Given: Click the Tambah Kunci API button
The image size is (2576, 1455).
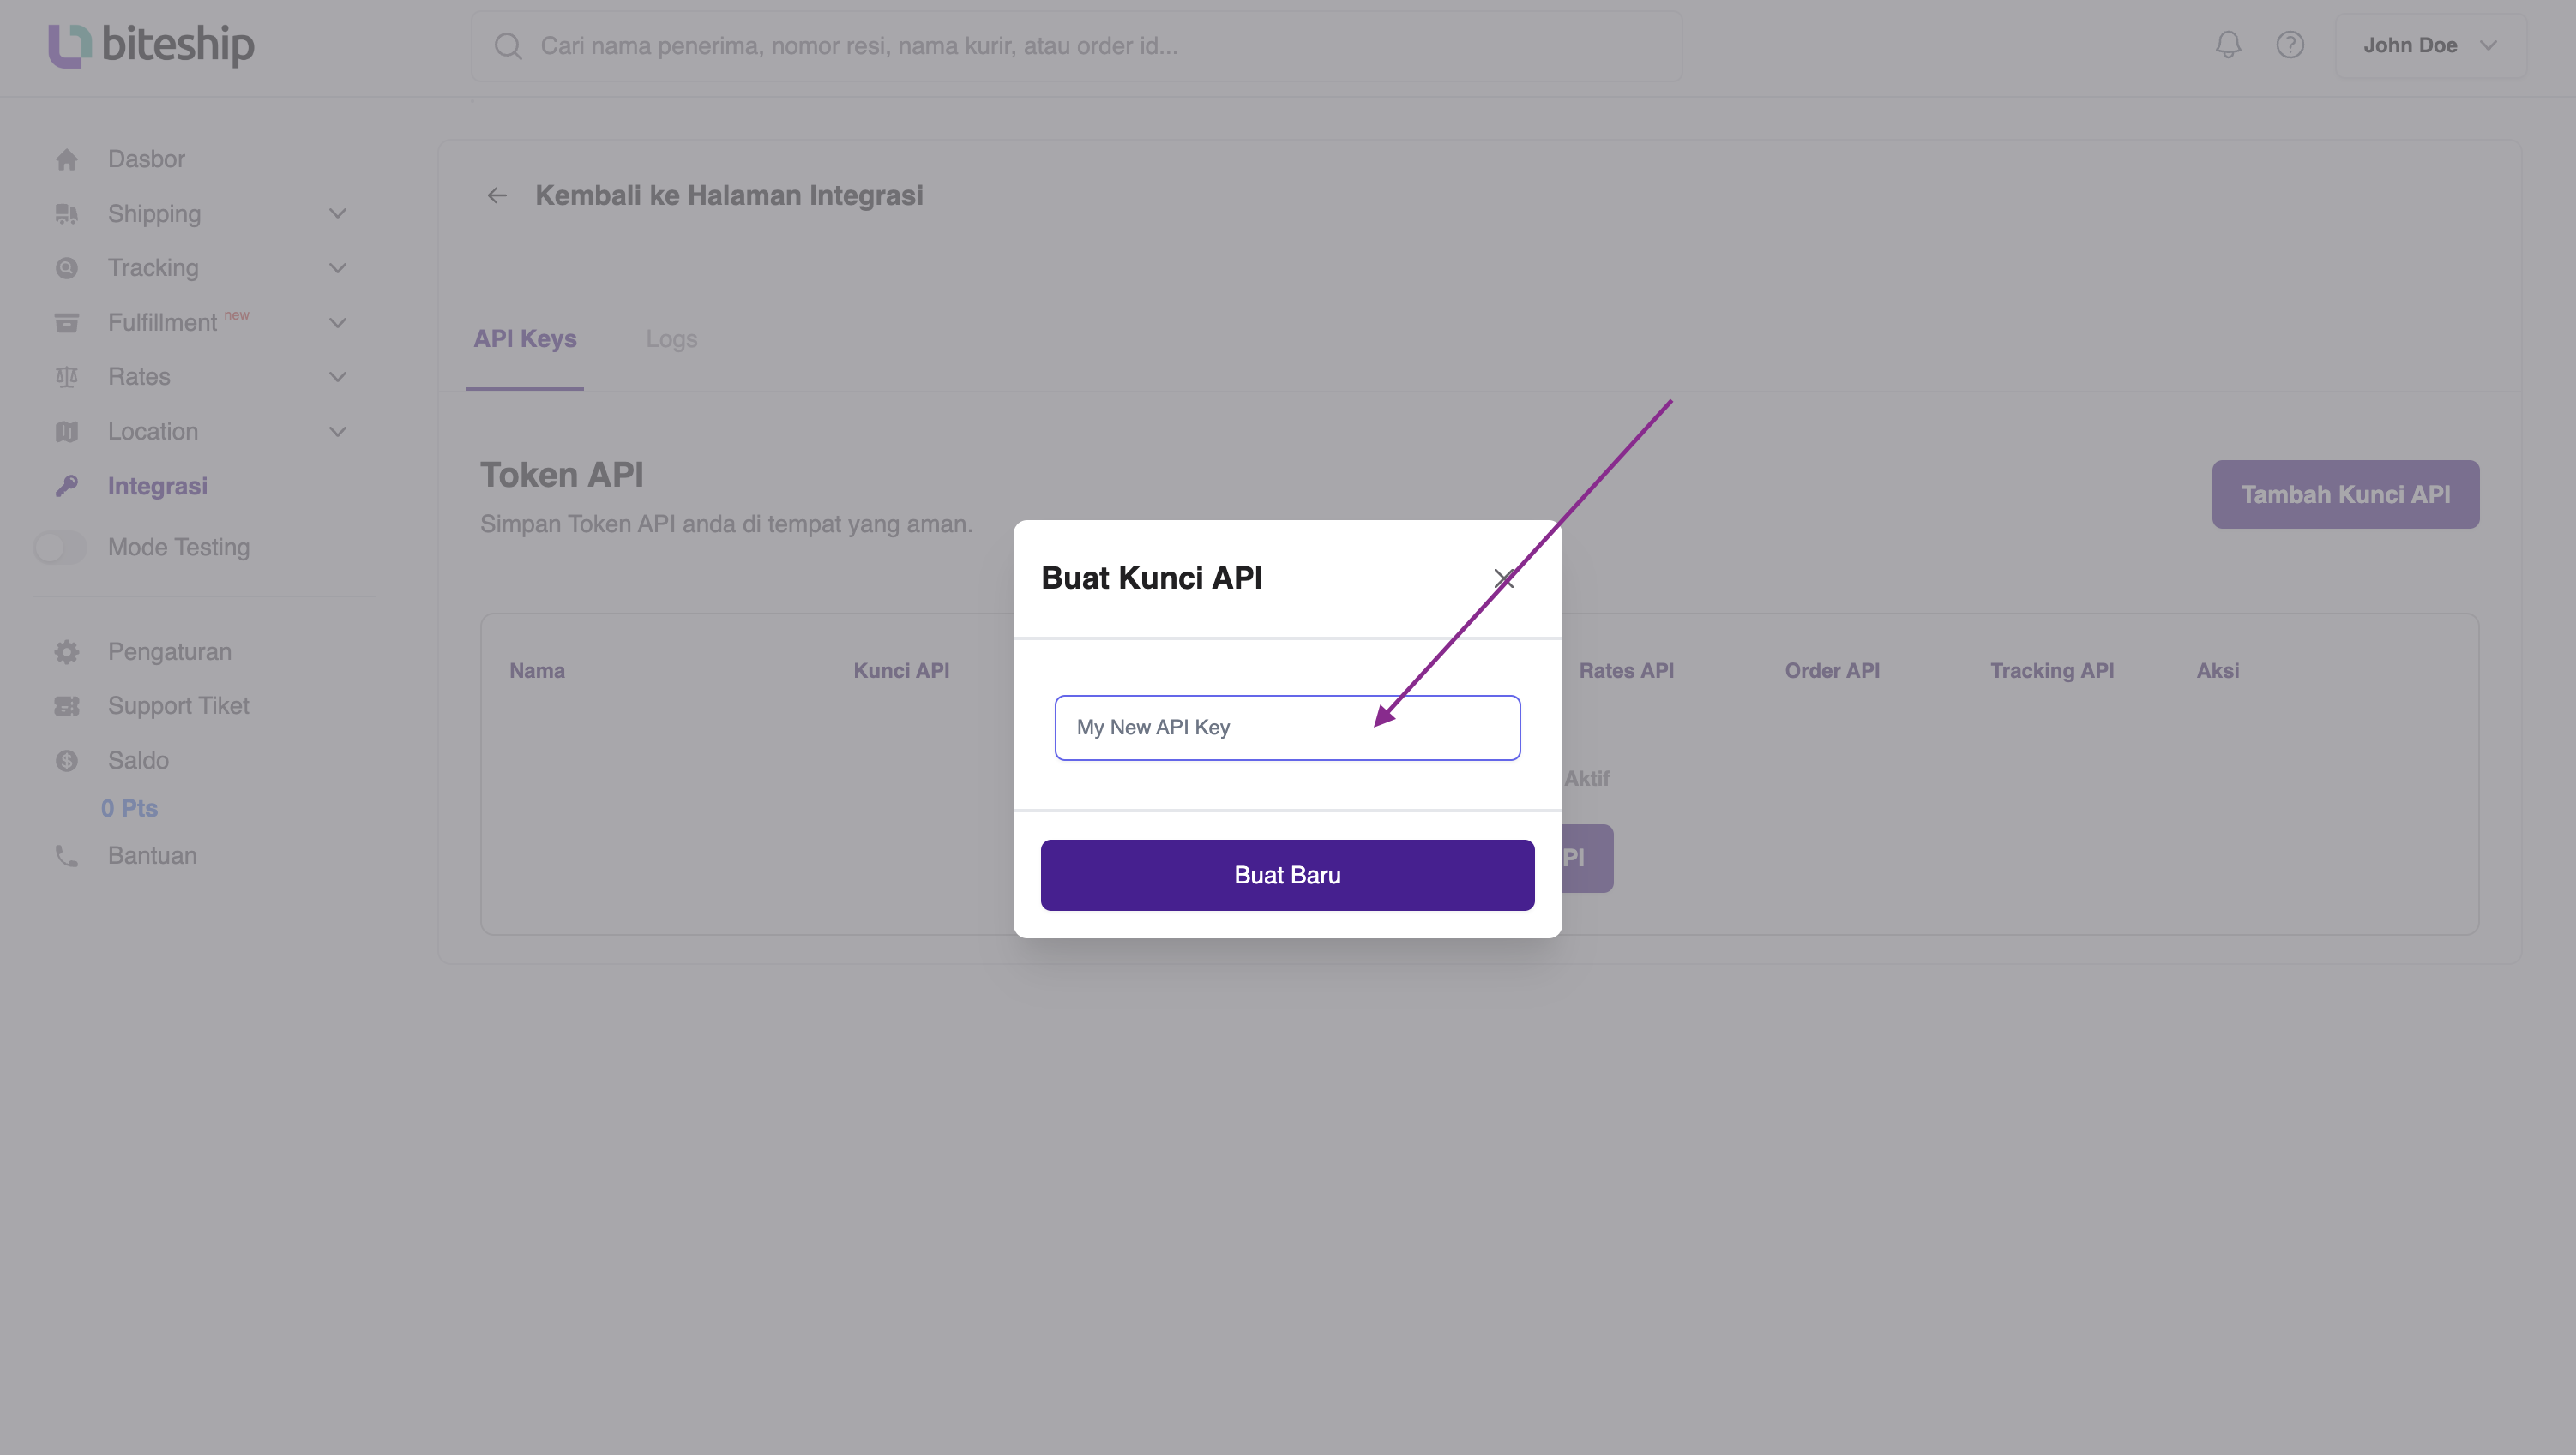Looking at the screenshot, I should click(x=2345, y=494).
